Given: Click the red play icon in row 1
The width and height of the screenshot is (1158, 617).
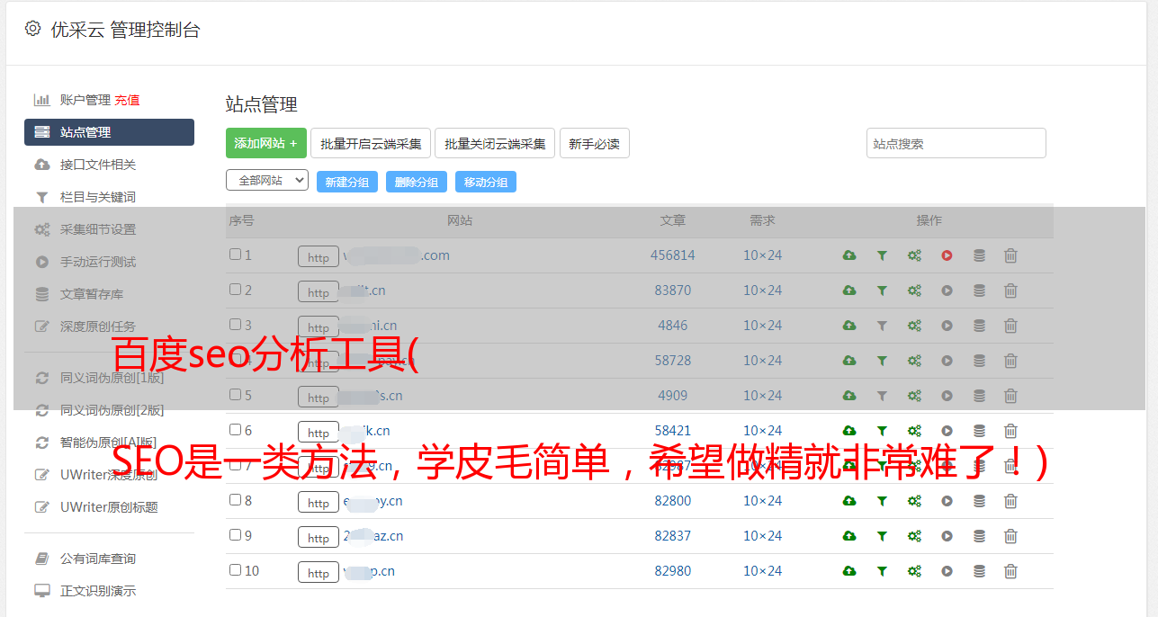Looking at the screenshot, I should tap(947, 255).
